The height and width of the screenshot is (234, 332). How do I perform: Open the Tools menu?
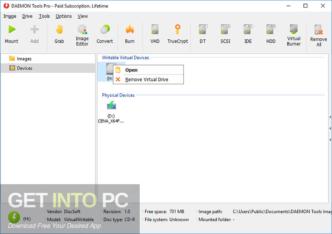point(44,16)
